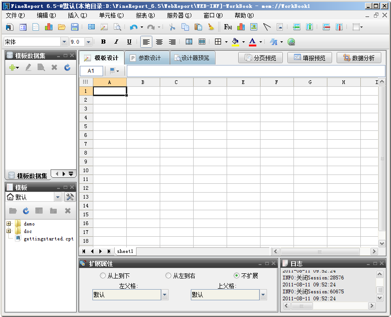Align text left in cell
The width and height of the screenshot is (391, 317).
(146, 42)
